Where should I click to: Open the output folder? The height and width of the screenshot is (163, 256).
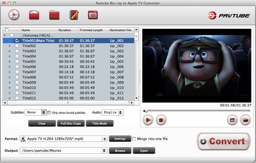point(144,151)
